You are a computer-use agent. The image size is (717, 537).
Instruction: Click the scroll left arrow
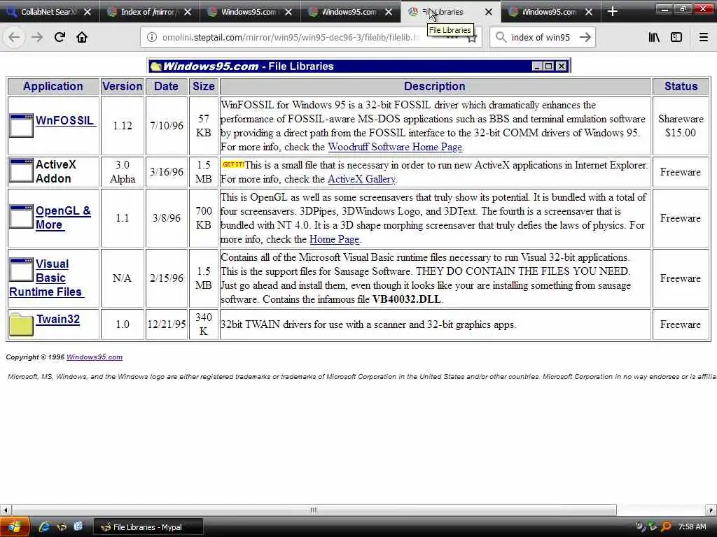6,510
